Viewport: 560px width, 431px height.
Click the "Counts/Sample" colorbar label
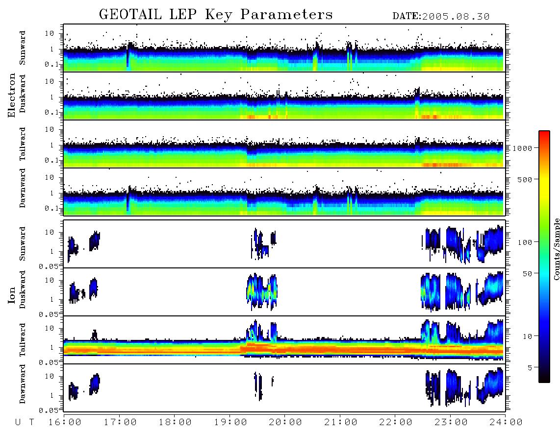[x=557, y=249]
